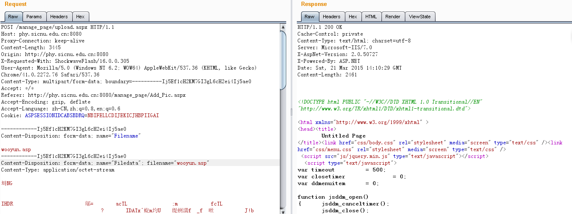Click the Content-Length: 3445 request line
572x214 pixels.
point(31,48)
